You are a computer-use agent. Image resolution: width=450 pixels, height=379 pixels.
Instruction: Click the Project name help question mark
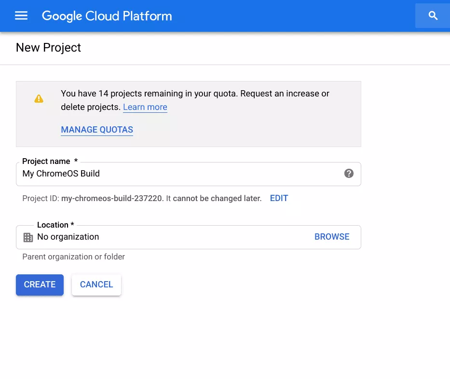[349, 174]
